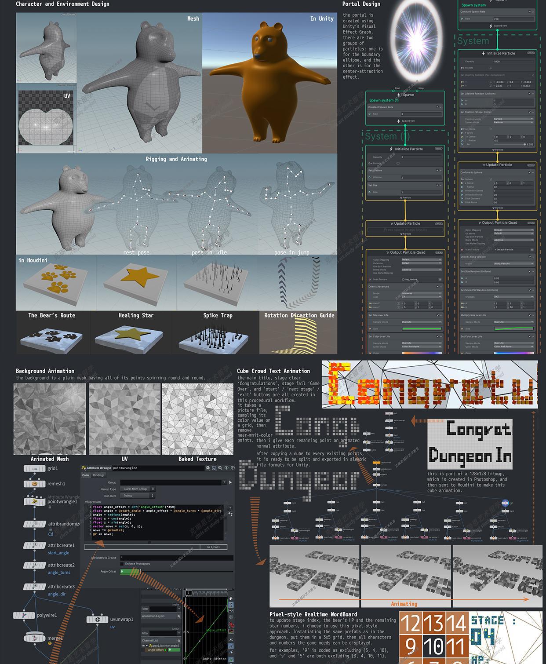This screenshot has height=664, width=546.
Task: Select the attribcreate1 node icon
Action: tap(35, 545)
